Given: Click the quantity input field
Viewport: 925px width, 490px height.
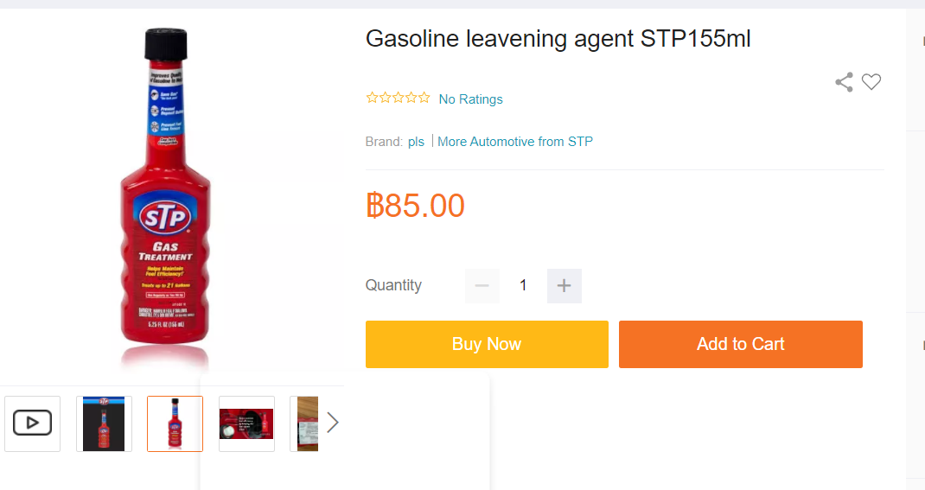Looking at the screenshot, I should click(523, 286).
